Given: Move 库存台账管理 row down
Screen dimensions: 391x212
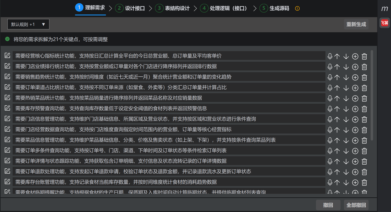Looking at the screenshot, I should point(346,182).
